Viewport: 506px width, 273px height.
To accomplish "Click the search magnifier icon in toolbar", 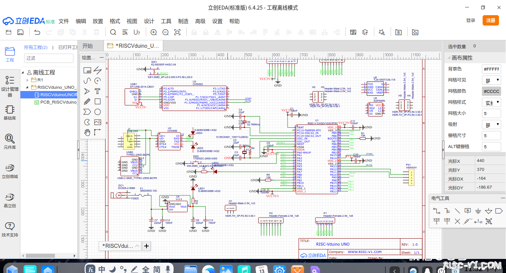I will (x=113, y=33).
